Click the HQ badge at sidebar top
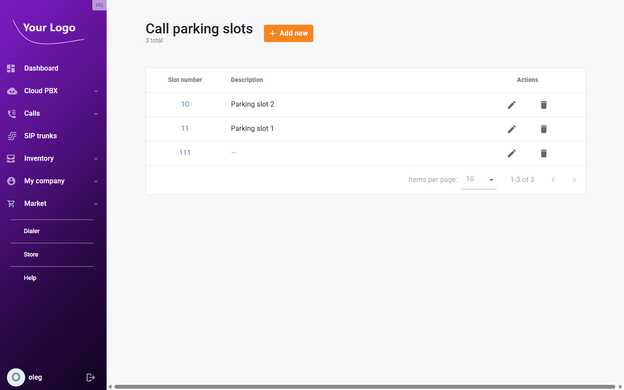The image size is (624, 390). pos(99,5)
